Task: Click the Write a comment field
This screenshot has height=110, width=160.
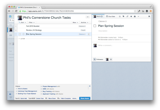Action: point(105,45)
